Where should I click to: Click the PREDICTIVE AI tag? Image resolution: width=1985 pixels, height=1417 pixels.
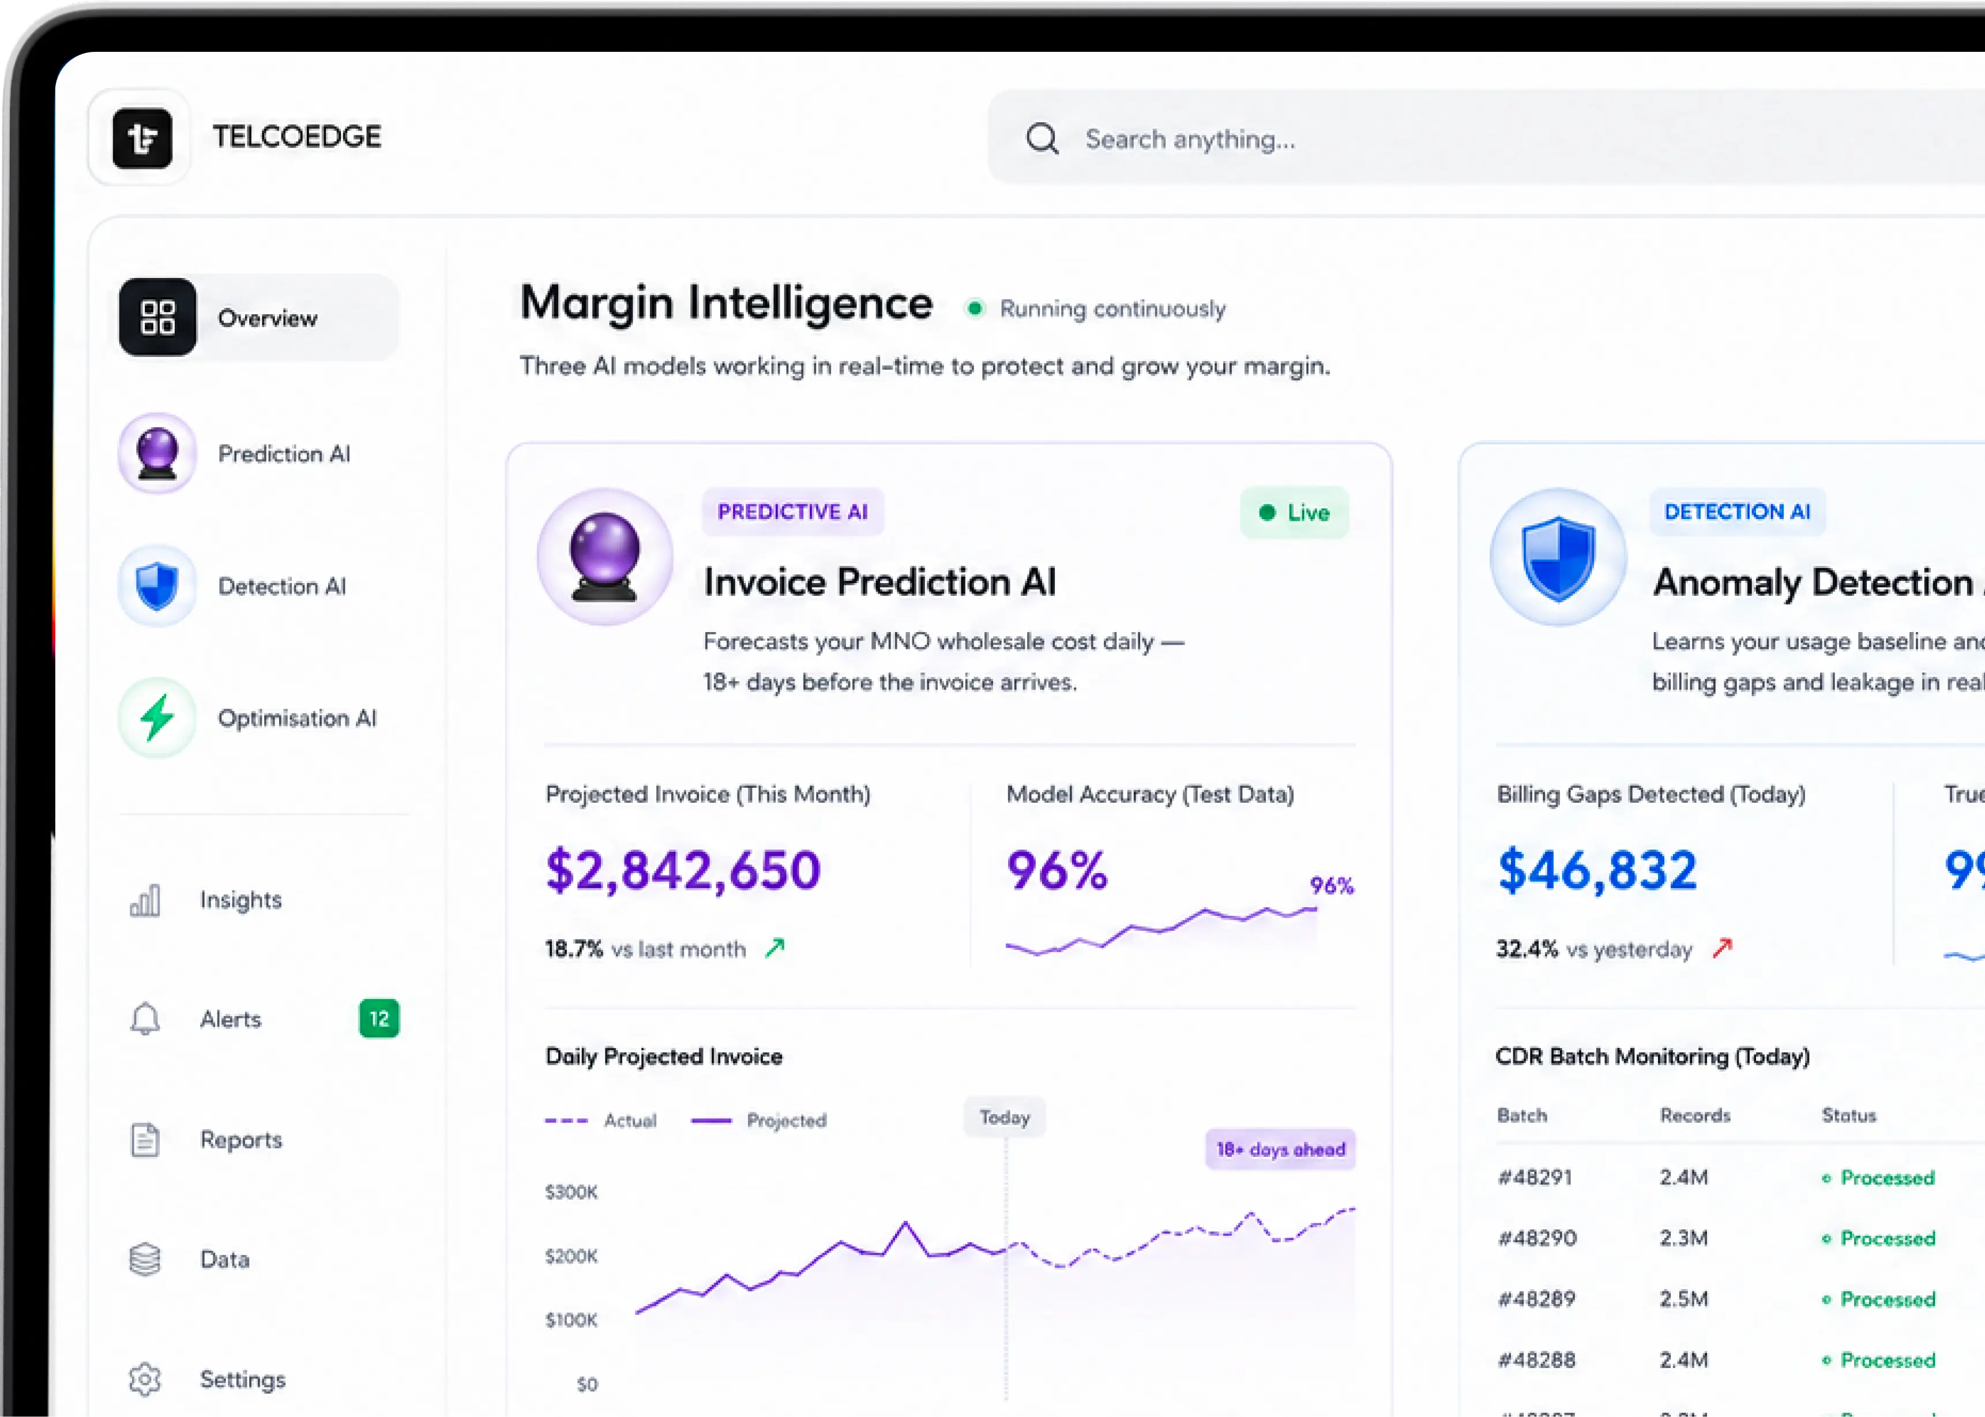click(x=792, y=512)
